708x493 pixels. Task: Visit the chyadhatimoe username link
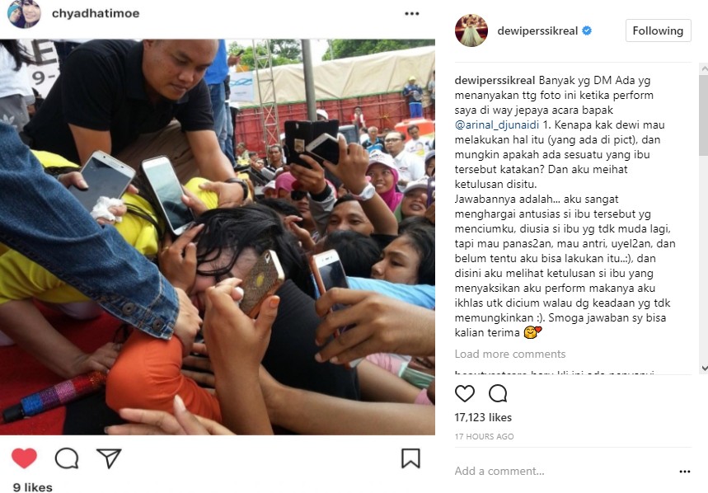point(96,13)
